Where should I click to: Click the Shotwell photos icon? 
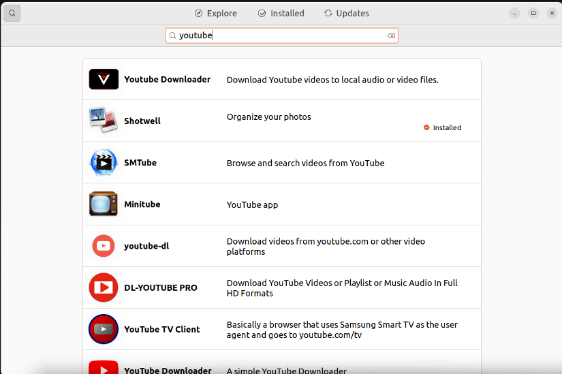(x=104, y=120)
